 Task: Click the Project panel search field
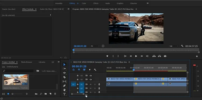[18, 71]
